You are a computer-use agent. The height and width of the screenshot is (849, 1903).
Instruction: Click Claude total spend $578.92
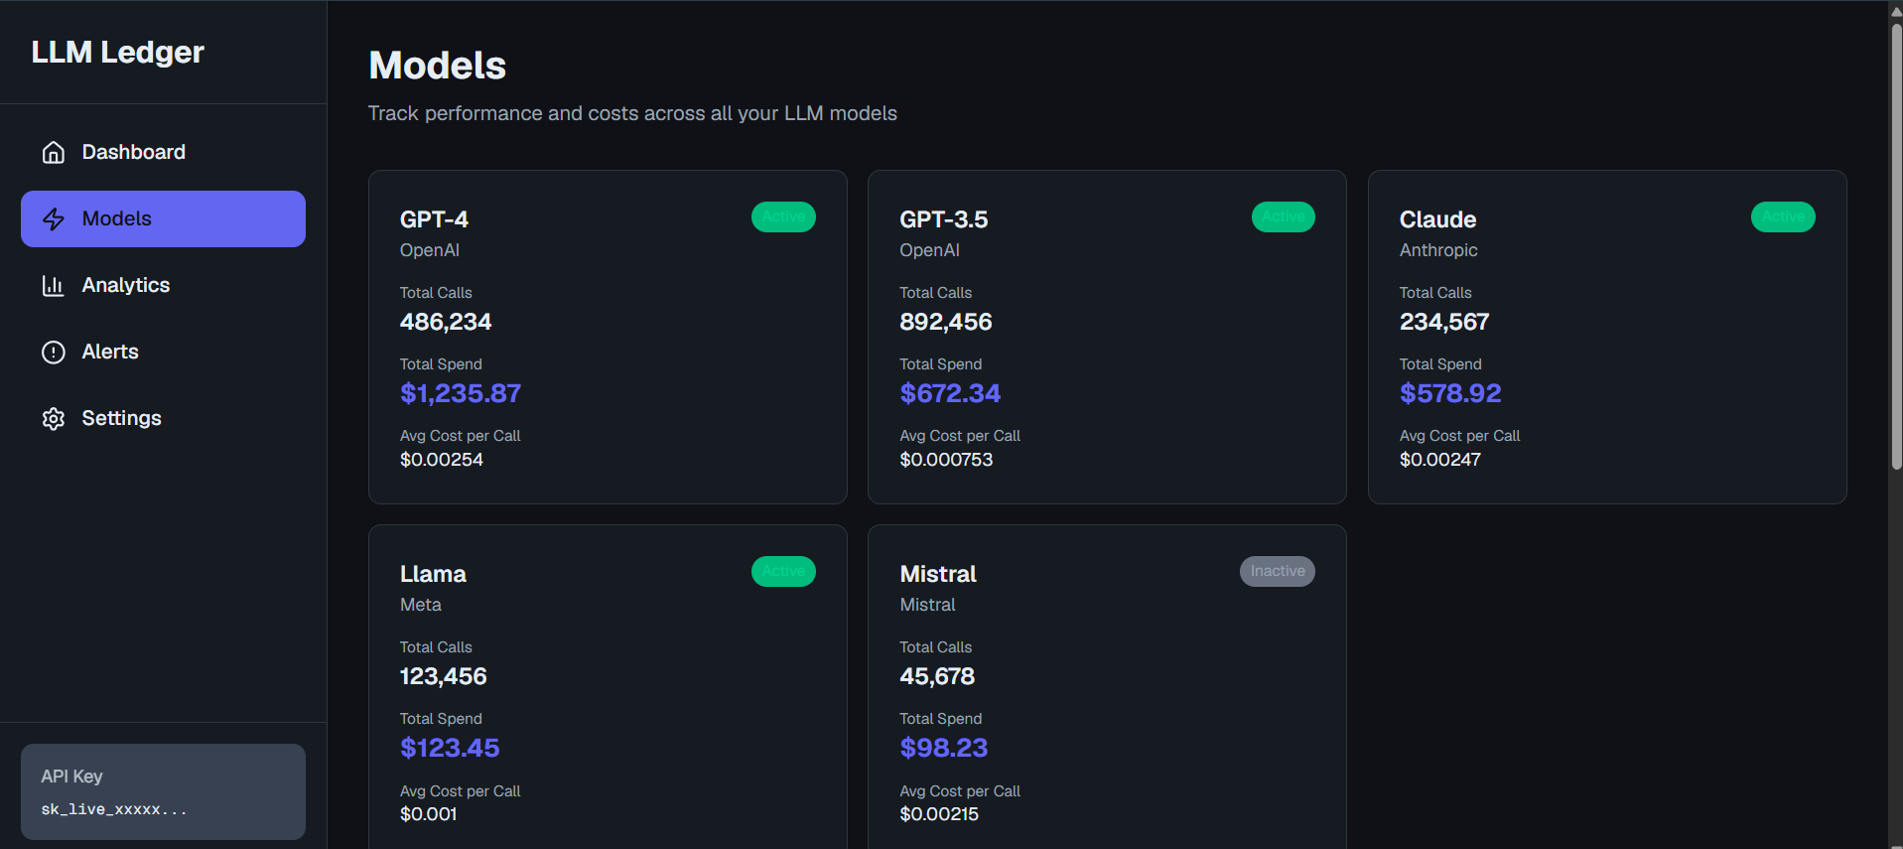click(1450, 393)
